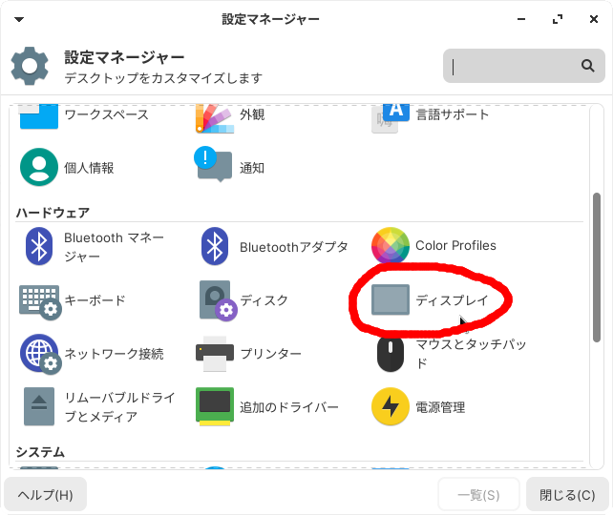Open the 追加のドライバー icon
Image resolution: width=613 pixels, height=515 pixels.
coord(215,406)
